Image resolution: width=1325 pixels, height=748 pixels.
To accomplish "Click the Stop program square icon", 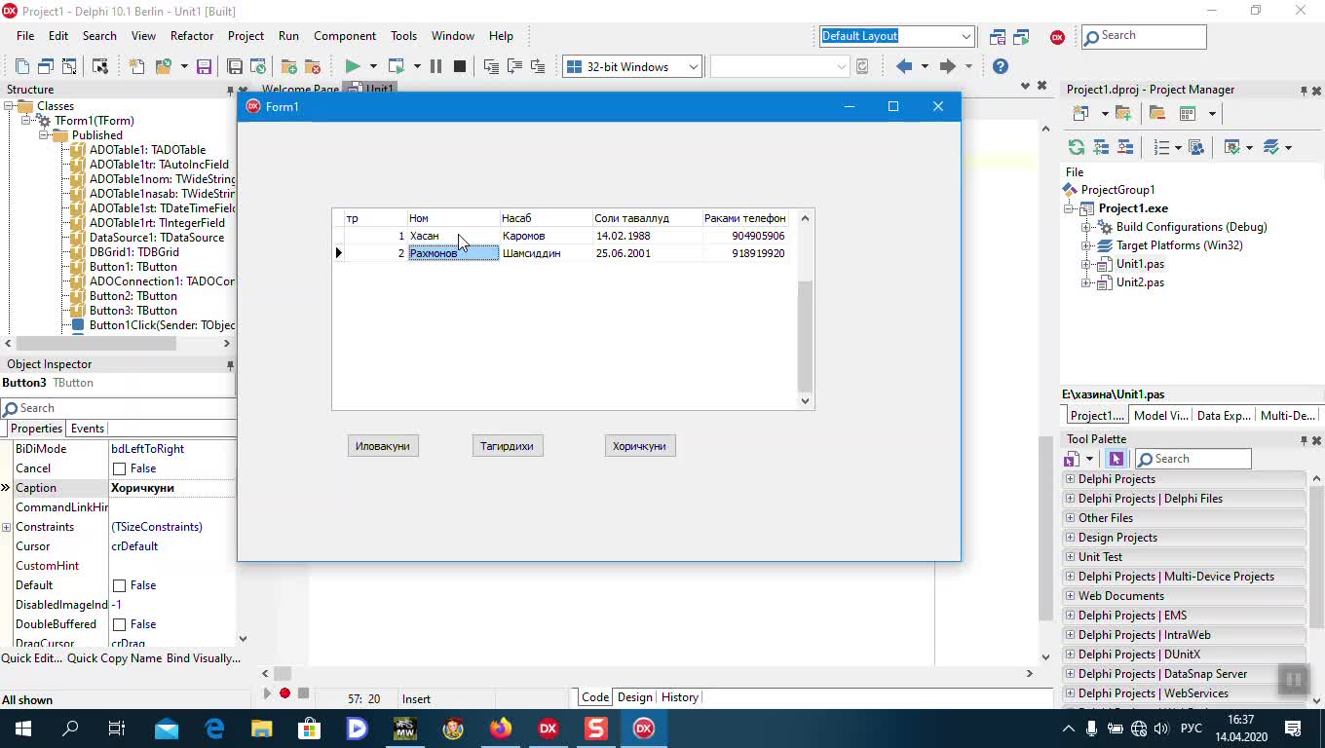I will (460, 66).
